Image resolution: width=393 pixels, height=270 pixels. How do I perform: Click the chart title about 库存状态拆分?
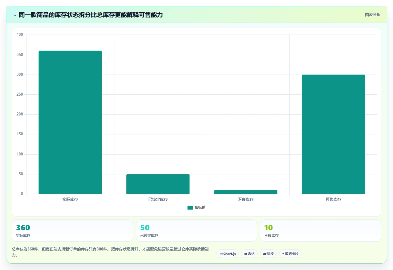(x=91, y=15)
